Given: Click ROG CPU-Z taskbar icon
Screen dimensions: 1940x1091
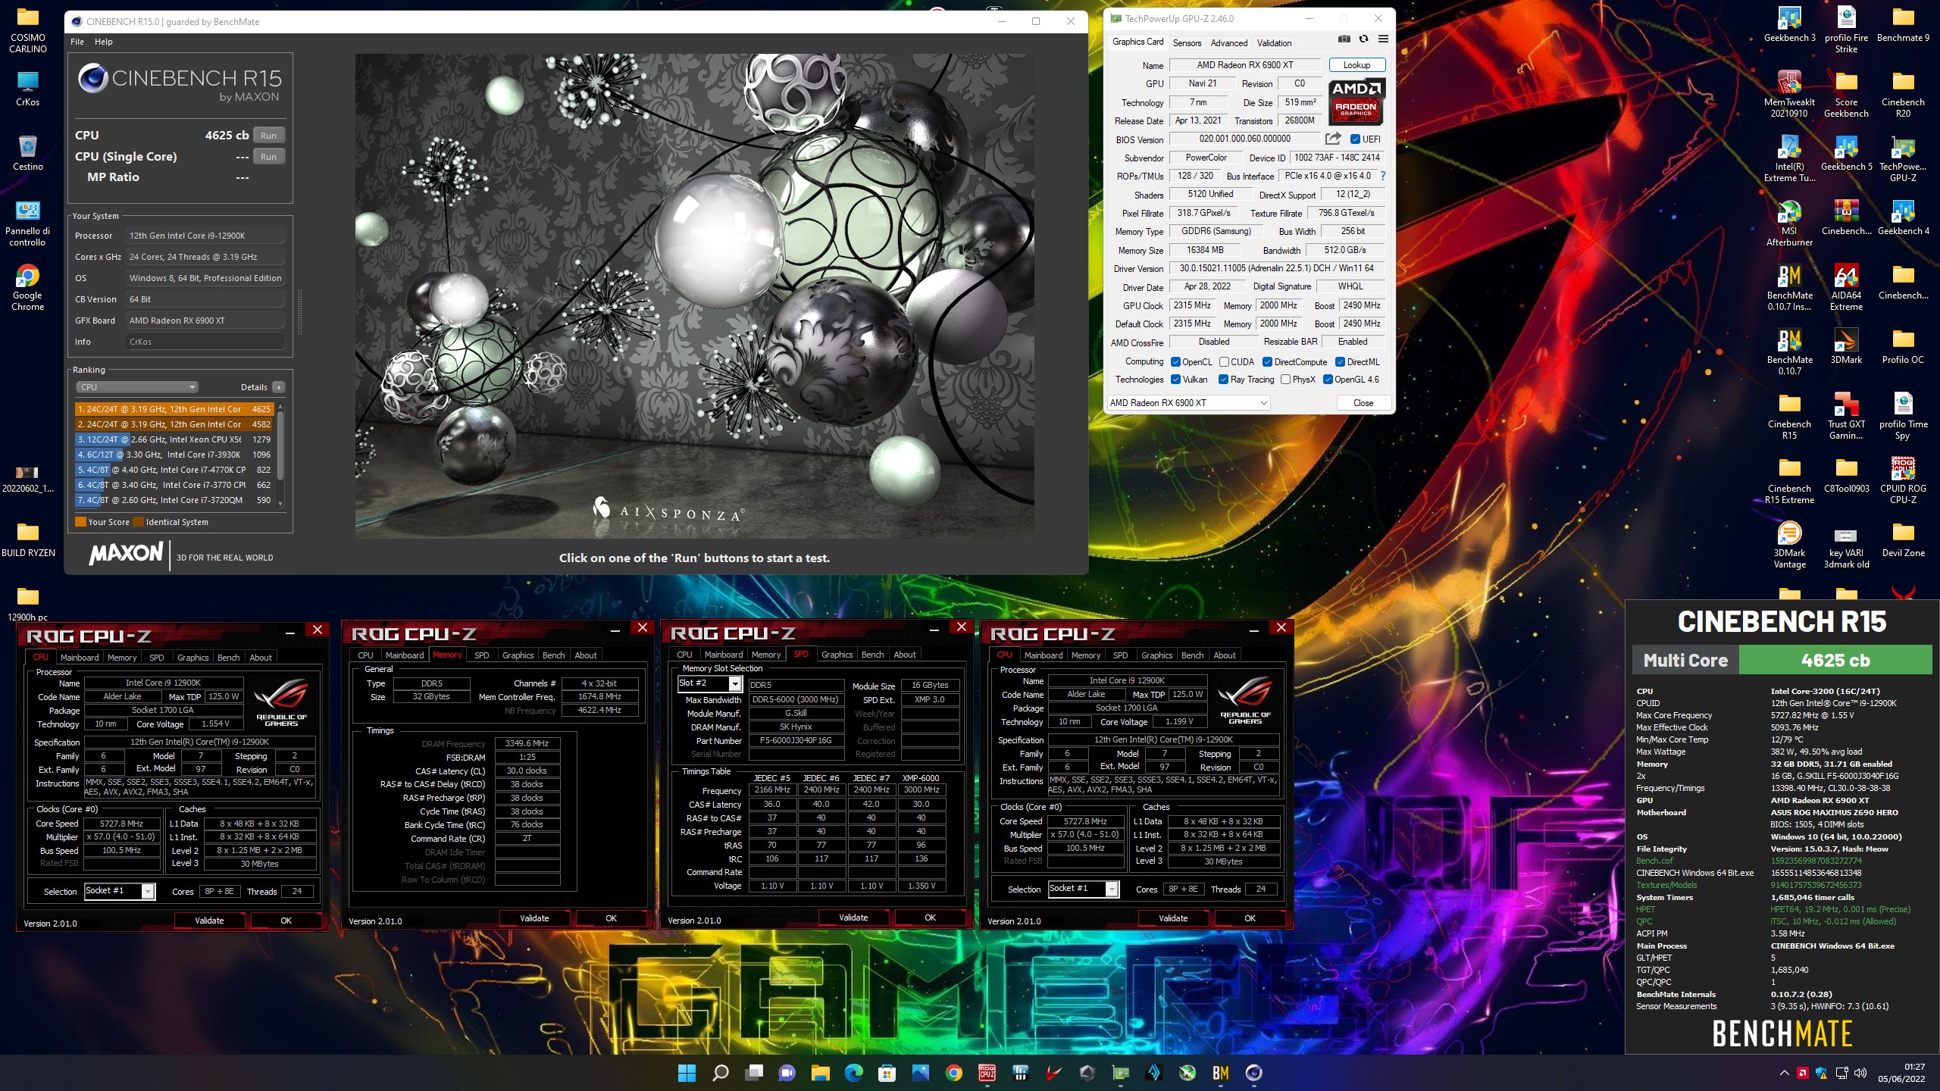Looking at the screenshot, I should pyautogui.click(x=987, y=1073).
